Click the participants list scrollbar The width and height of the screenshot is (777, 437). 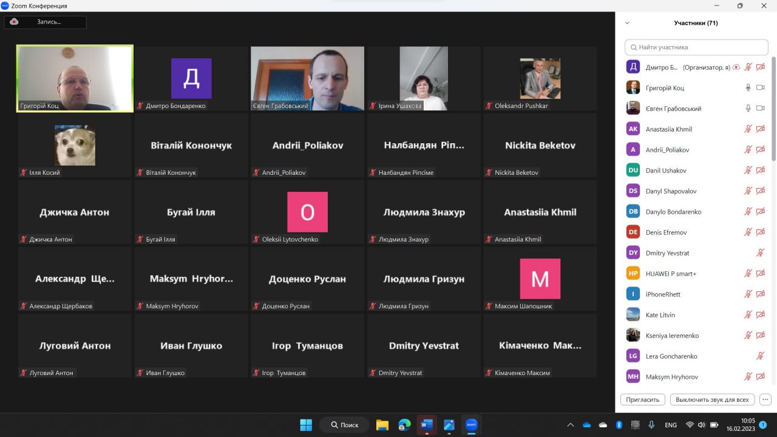coord(773,109)
